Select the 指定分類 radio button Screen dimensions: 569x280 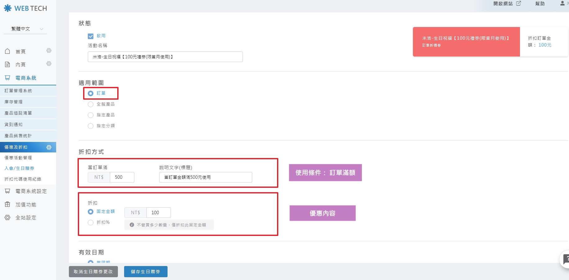[x=91, y=126]
